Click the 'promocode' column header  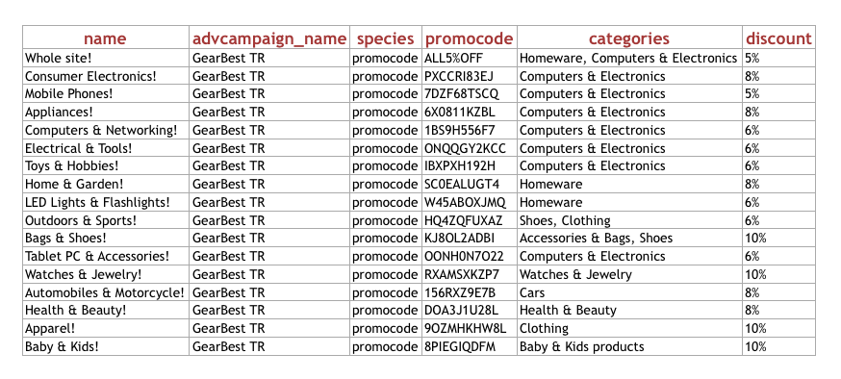click(x=470, y=38)
